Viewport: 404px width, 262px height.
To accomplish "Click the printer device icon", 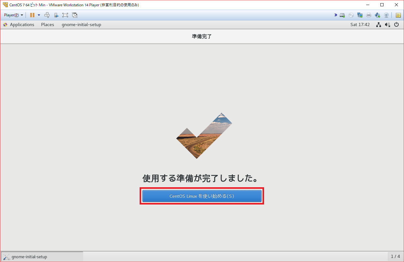I will (369, 15).
